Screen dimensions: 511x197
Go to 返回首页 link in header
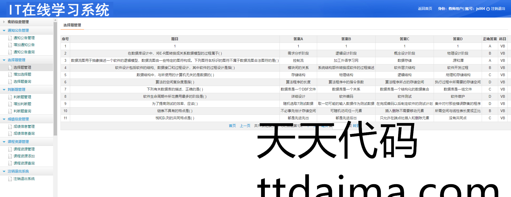coord(425,9)
